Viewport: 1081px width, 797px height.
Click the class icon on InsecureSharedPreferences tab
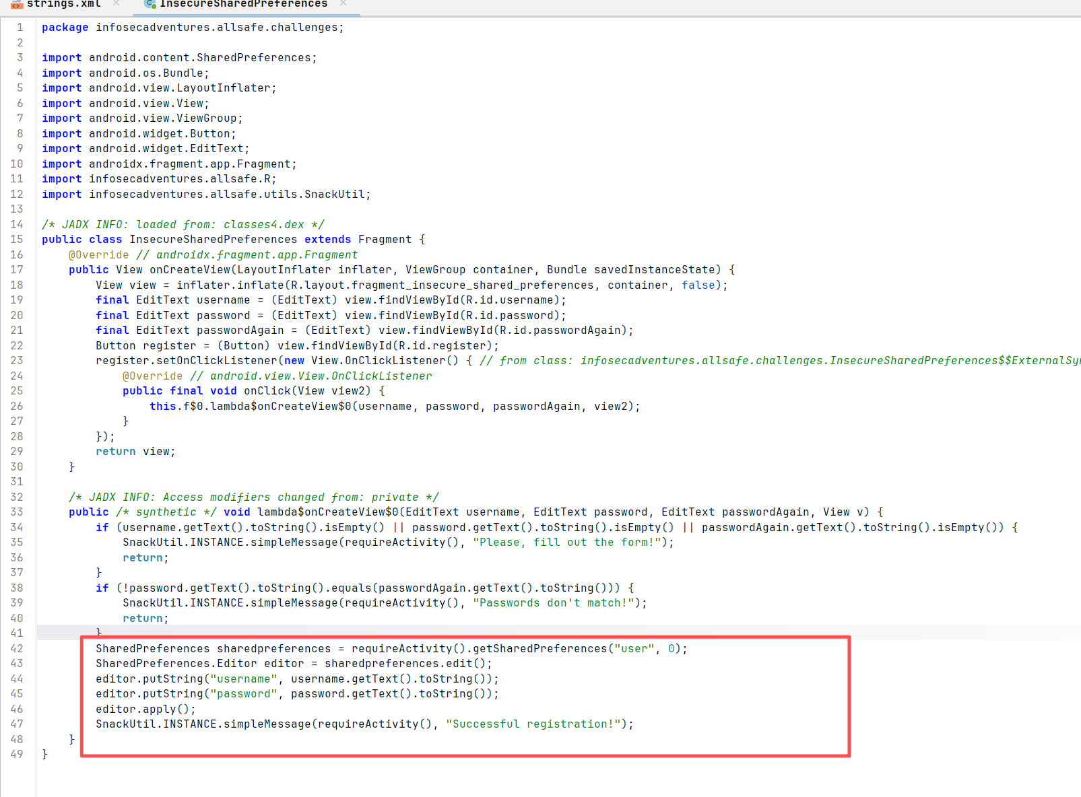click(x=150, y=4)
